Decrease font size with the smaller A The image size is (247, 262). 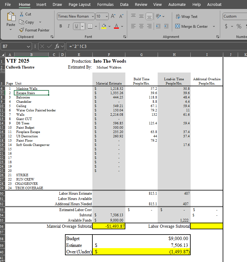point(121,16)
